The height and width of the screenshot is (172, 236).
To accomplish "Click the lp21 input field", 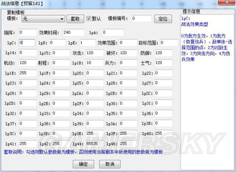I will [x=128, y=73].
